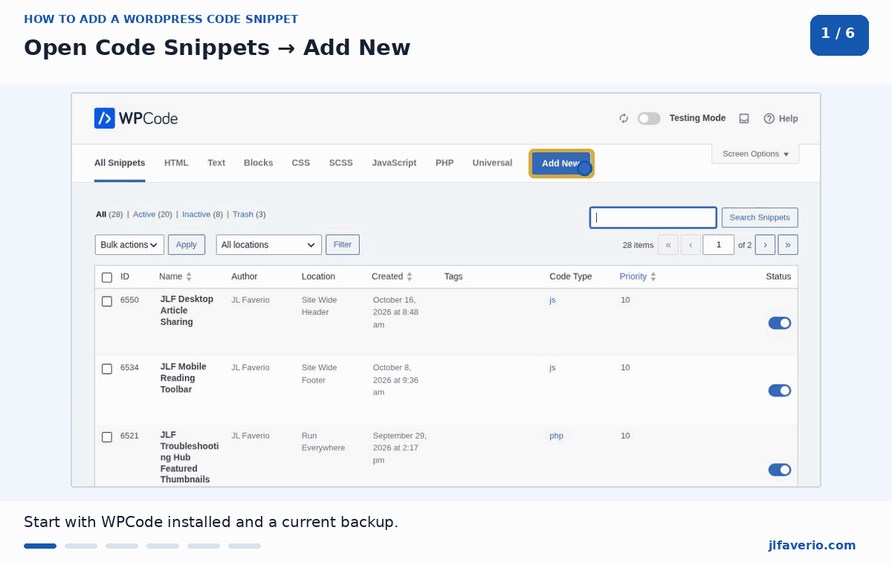Filter by php code type link

[x=556, y=436]
